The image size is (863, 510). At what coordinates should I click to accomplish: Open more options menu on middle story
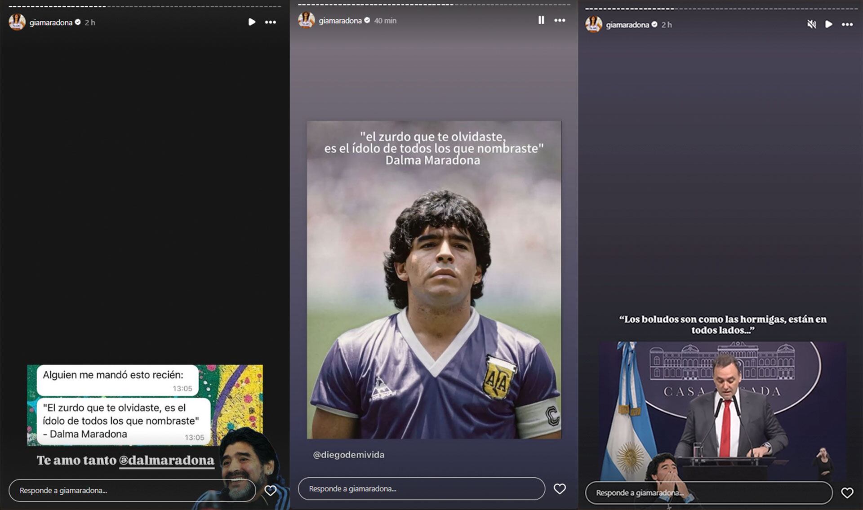[x=560, y=20]
